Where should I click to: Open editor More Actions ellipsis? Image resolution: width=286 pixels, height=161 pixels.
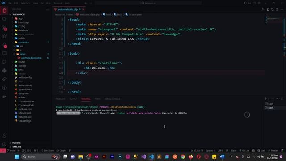coord(282,9)
